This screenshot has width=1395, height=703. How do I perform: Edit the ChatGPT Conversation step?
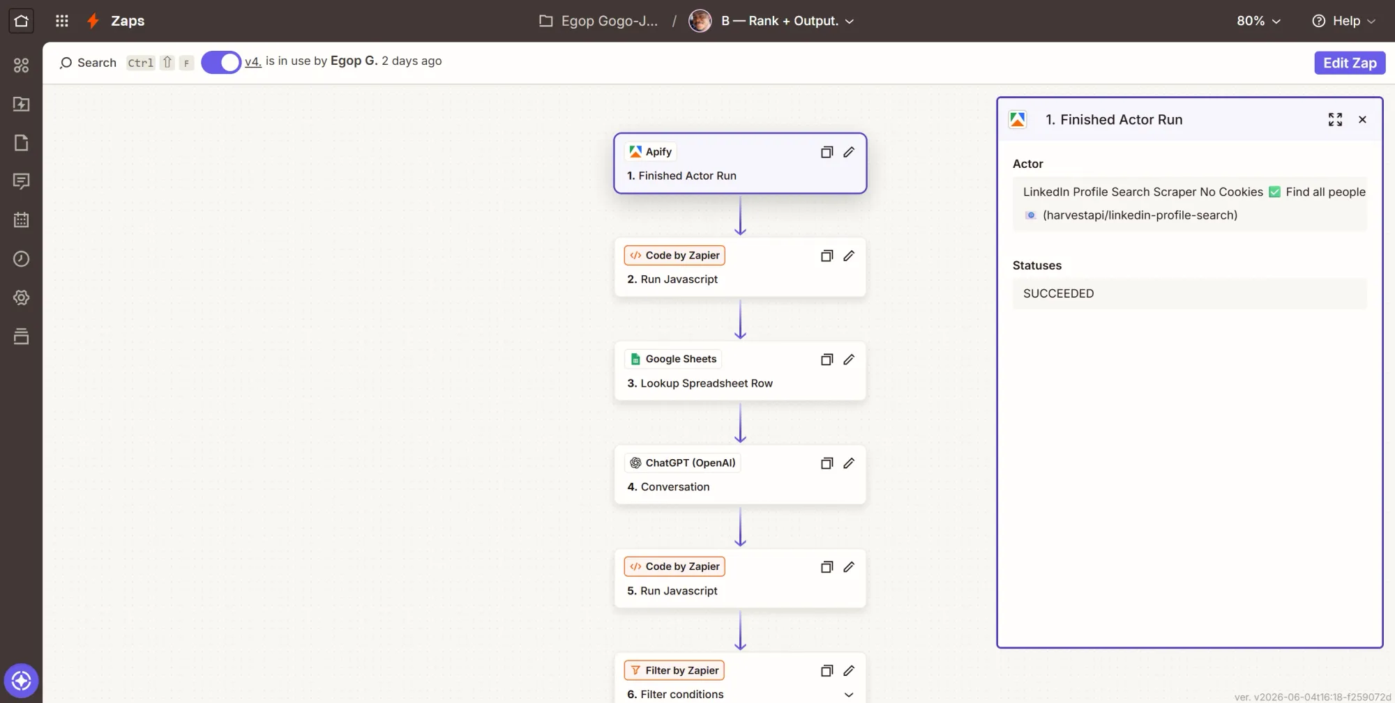[x=849, y=463]
